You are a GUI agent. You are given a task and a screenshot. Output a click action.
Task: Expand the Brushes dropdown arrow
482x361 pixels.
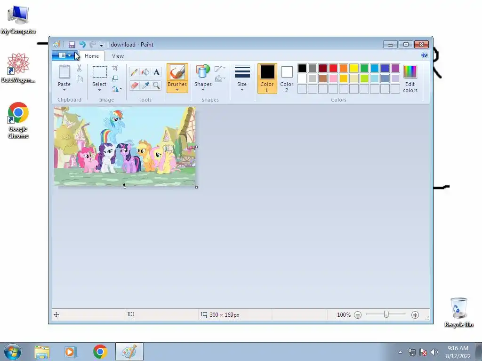(177, 90)
